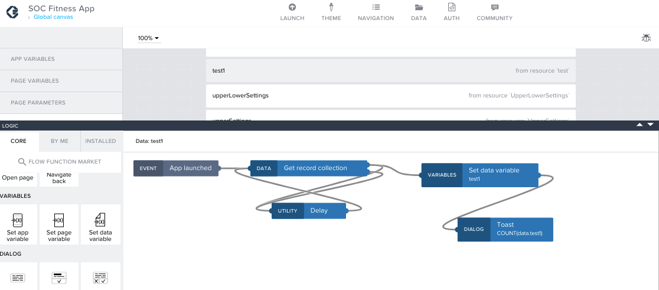Click the Composer logo icon

tap(13, 12)
